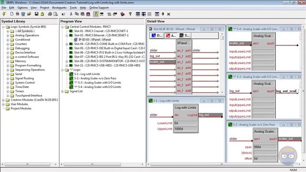Click the pin toolbar icon
Viewport: 306px width, 172px height.
click(163, 14)
